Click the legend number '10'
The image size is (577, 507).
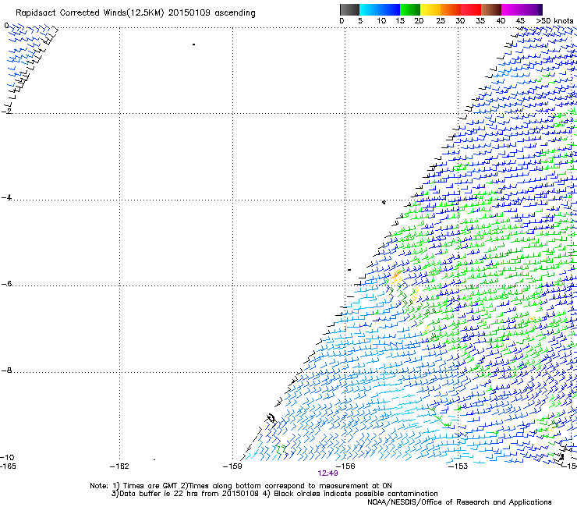point(381,21)
